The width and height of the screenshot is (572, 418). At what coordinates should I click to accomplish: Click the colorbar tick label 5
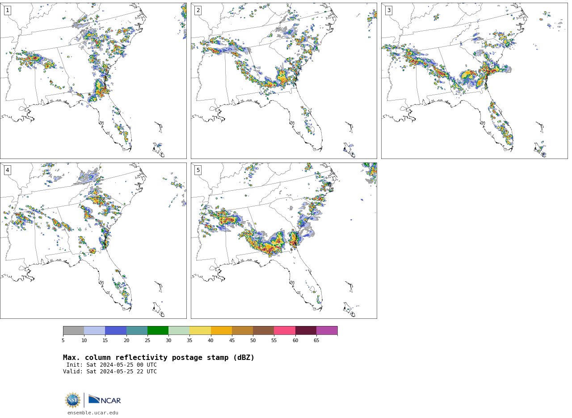pos(63,340)
